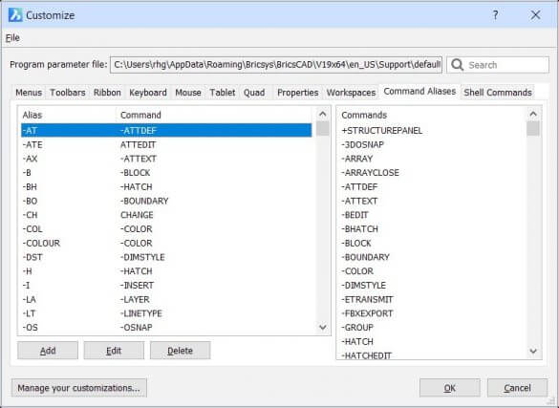Switch to the Properties tab
The width and height of the screenshot is (559, 408).
[298, 93]
